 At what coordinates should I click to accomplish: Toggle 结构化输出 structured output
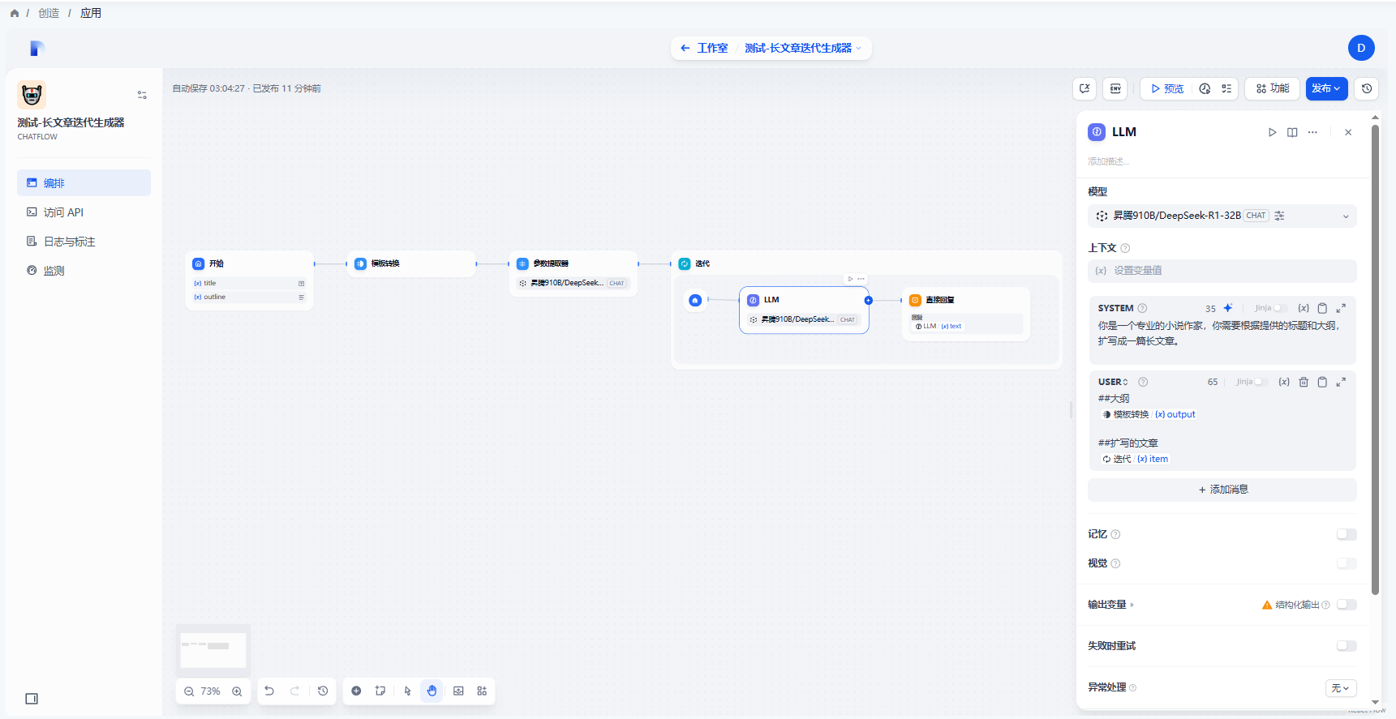coord(1346,605)
